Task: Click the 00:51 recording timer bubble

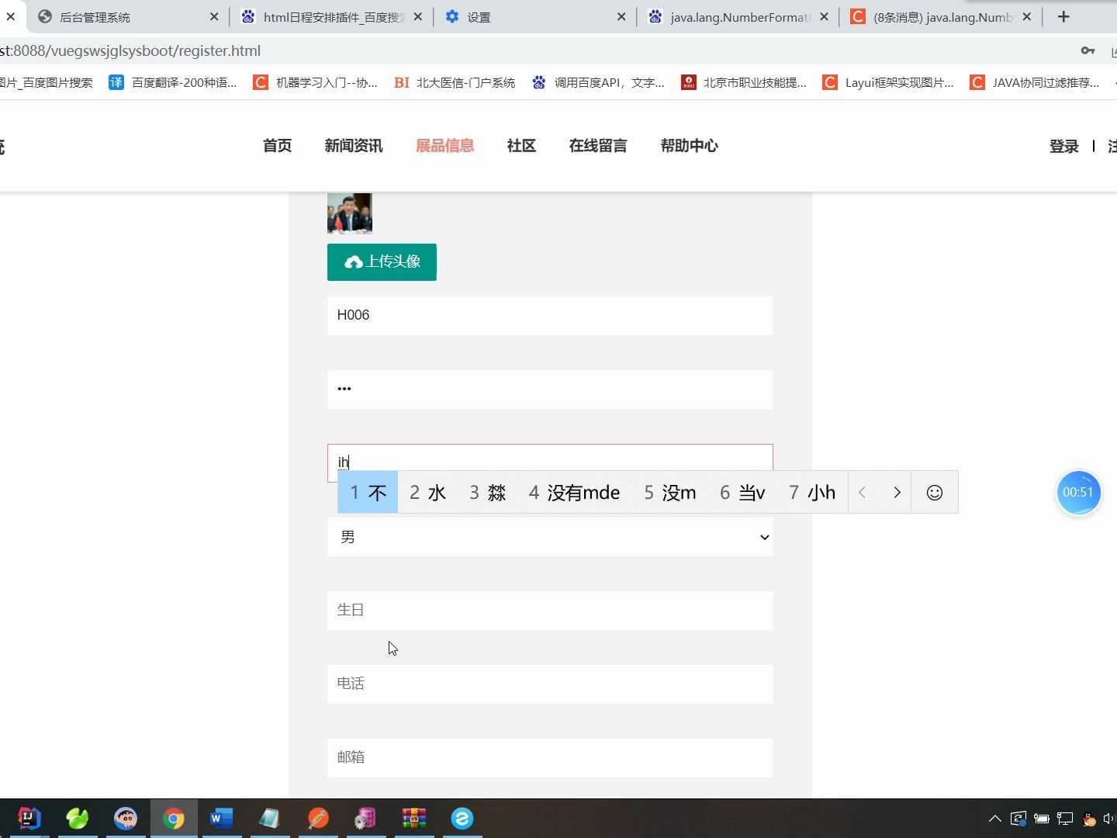Action: pyautogui.click(x=1079, y=492)
